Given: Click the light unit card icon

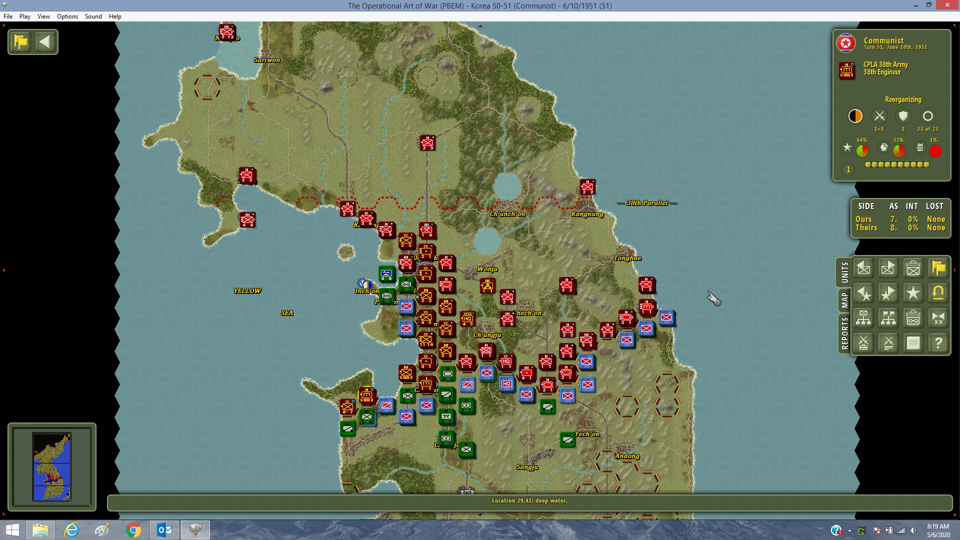Looking at the screenshot, I should (x=913, y=343).
